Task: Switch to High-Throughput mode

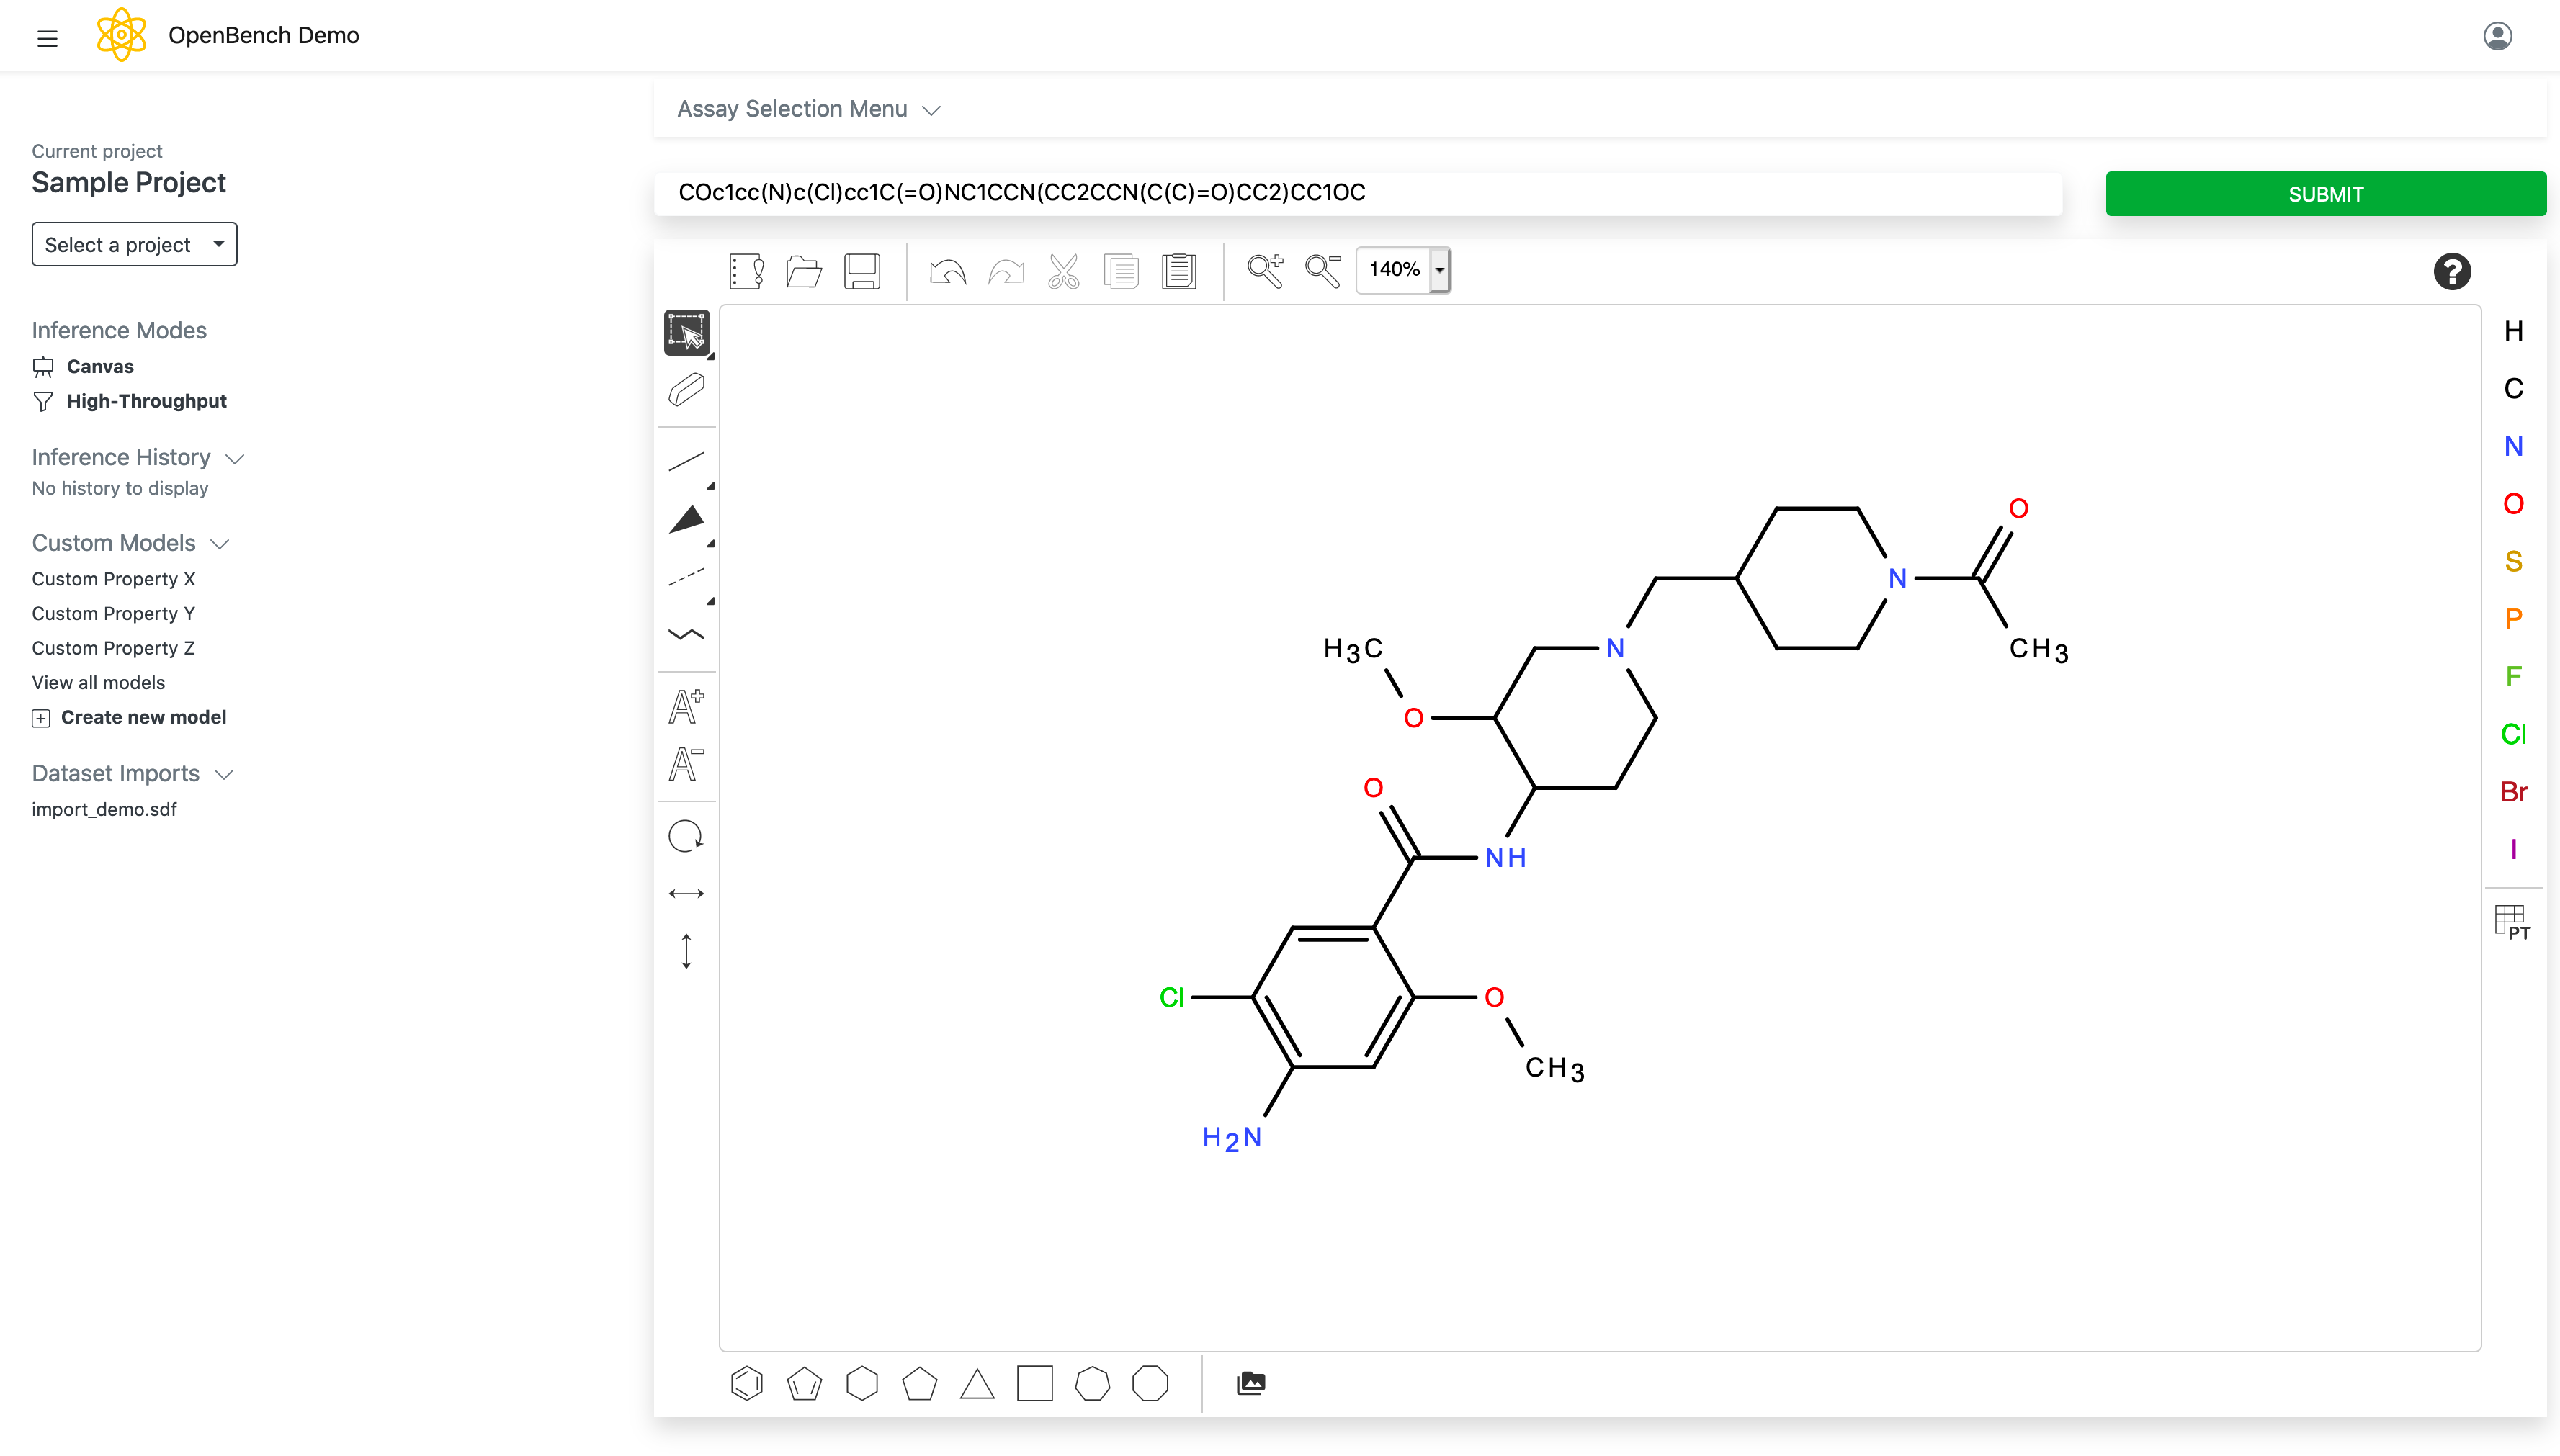Action: [146, 401]
